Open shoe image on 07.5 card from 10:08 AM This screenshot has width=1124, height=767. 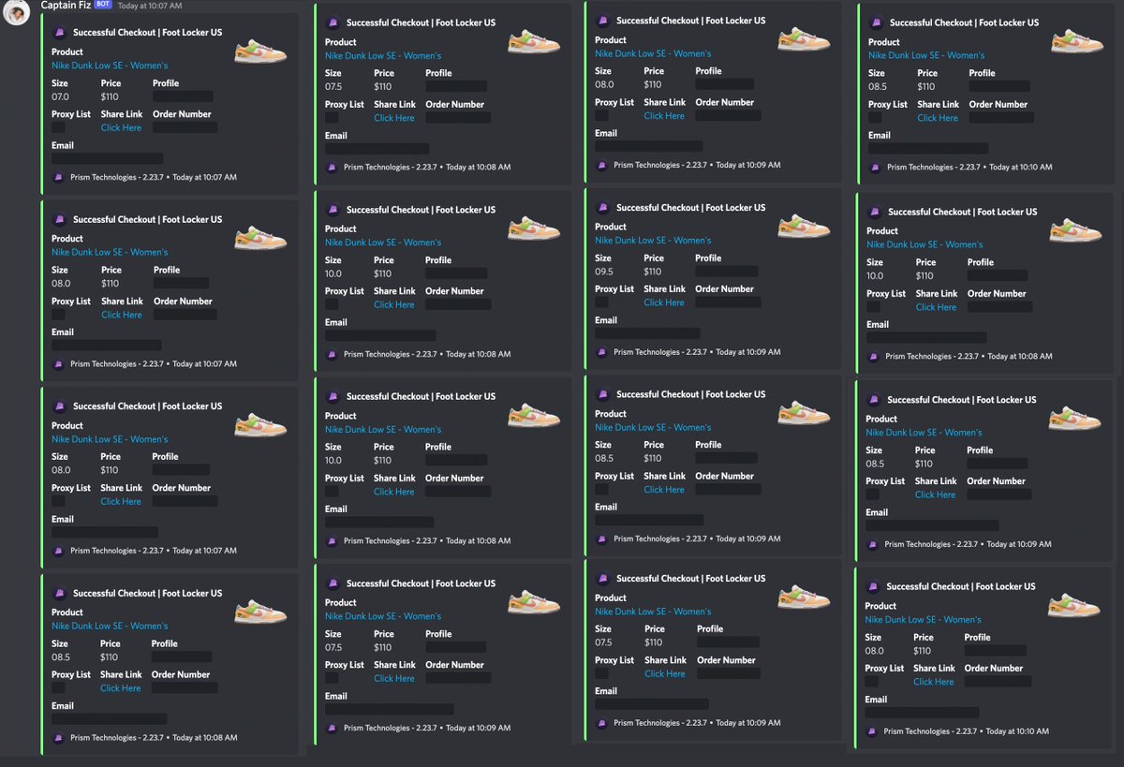coord(534,41)
